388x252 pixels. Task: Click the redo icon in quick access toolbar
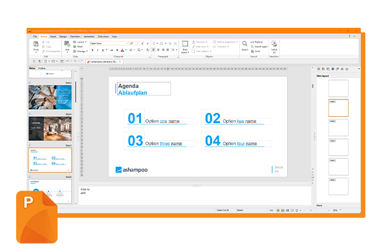click(75, 61)
